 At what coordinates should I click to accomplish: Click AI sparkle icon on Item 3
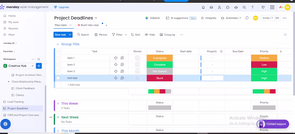tap(116, 71)
